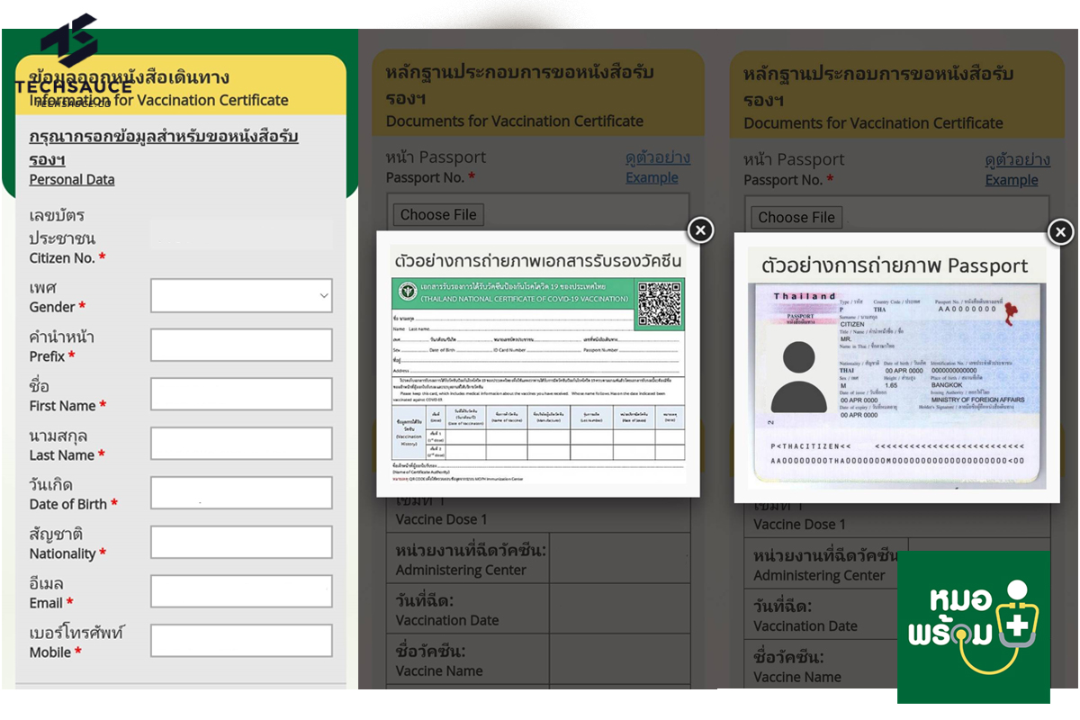This screenshot has height=720, width=1080.
Task: Open Example link in right panel
Action: [1012, 180]
